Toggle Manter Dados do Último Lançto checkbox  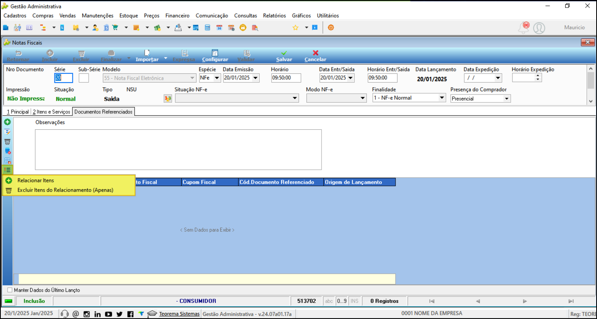[10, 290]
